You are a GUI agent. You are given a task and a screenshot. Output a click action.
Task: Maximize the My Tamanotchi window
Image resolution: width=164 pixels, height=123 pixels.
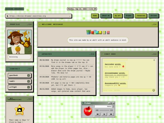tap(29, 99)
